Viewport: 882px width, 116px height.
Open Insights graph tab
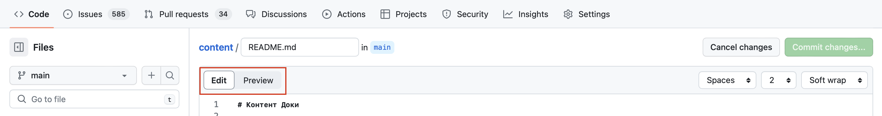tap(526, 14)
